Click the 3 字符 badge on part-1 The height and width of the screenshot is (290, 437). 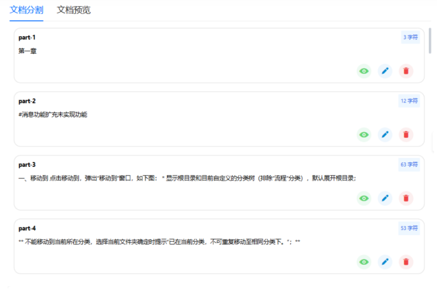[410, 37]
